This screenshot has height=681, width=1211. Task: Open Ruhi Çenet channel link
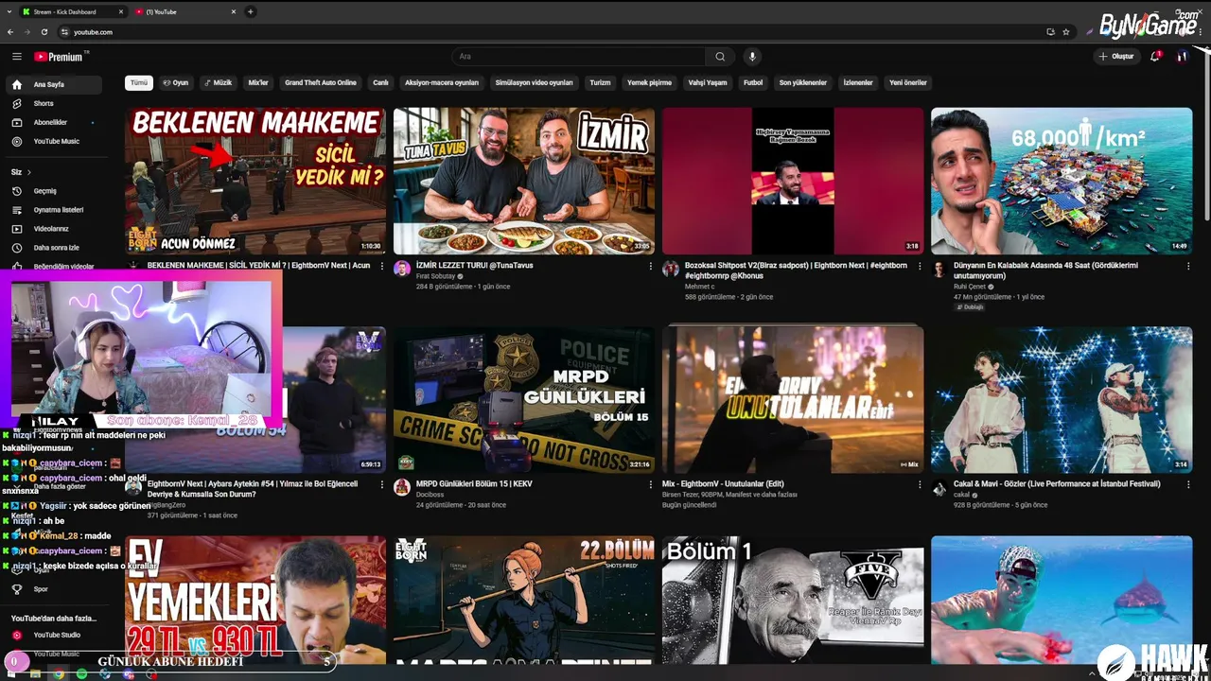pyautogui.click(x=969, y=287)
